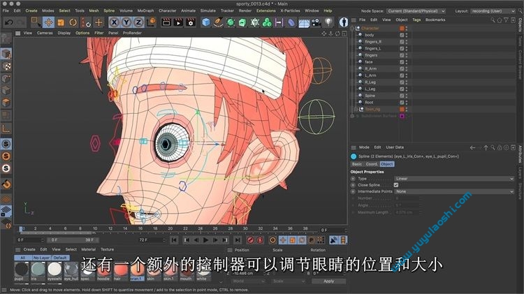Open the Node Space dropdown

[x=416, y=11]
